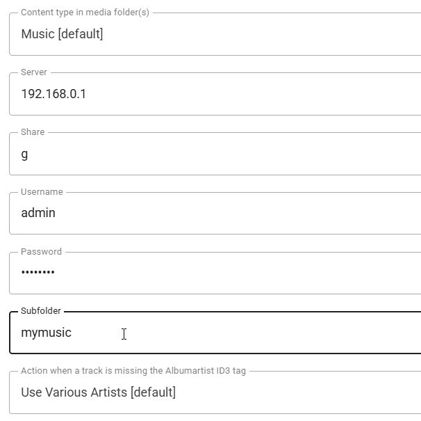Place cursor in the "mymusic" text
This screenshot has width=421, height=421.
(x=46, y=333)
